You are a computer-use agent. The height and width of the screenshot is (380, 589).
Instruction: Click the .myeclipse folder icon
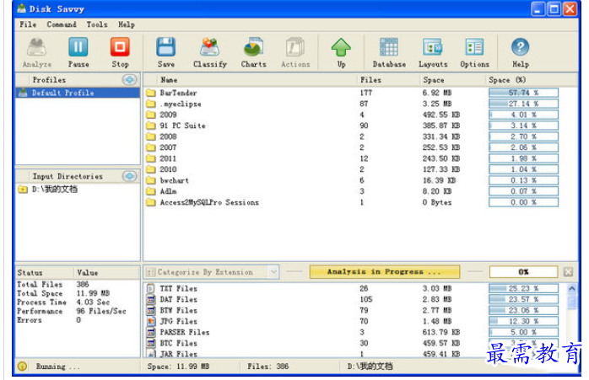pos(151,104)
